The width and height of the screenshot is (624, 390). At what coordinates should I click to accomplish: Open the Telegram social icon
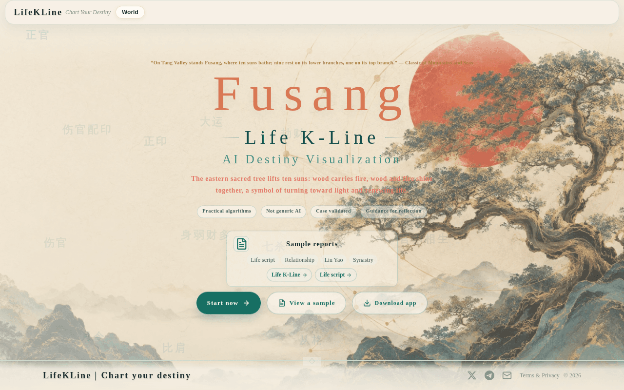489,375
